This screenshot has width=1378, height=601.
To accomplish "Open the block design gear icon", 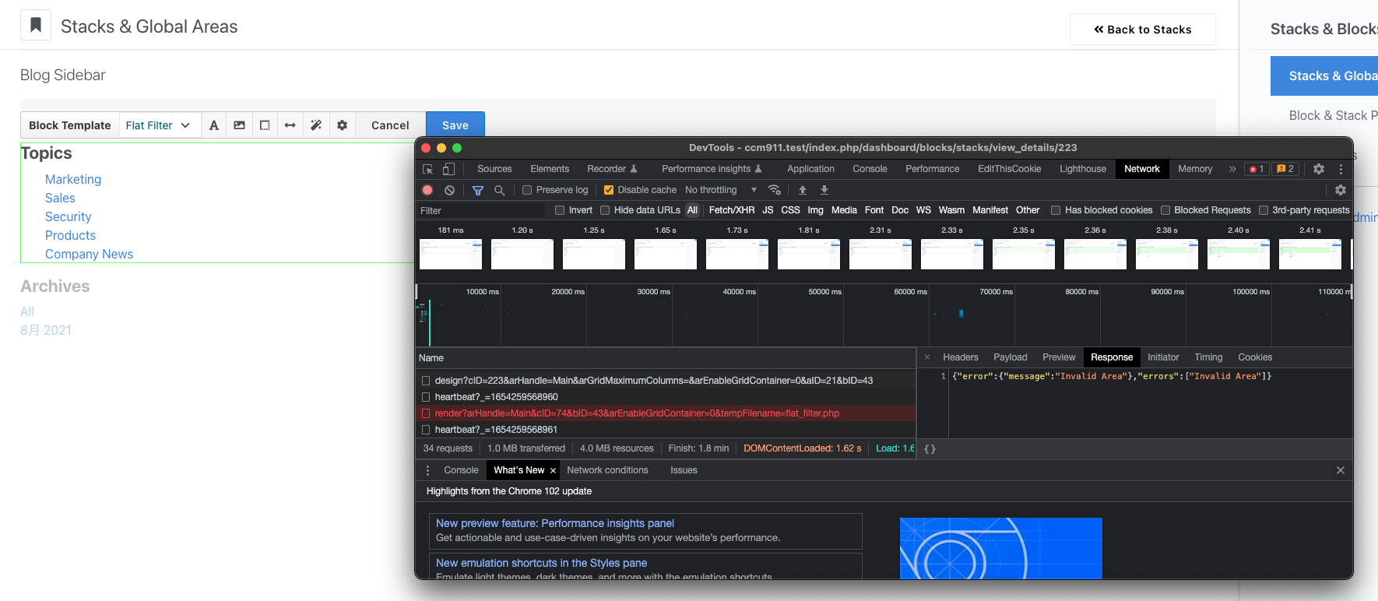I will 342,125.
